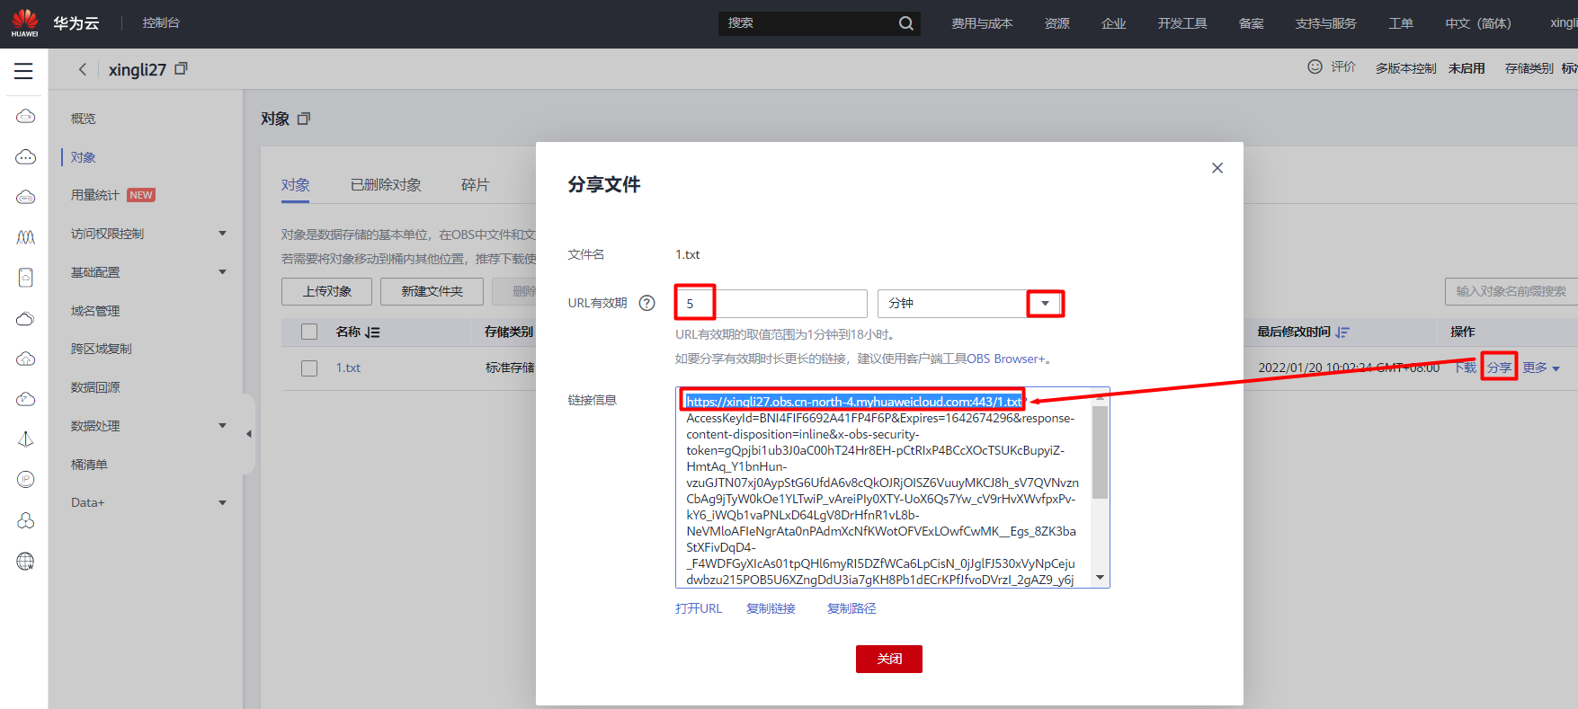Screen dimensions: 1578x709
Task: Open the 中文(简体) language menu
Action: point(1478,23)
